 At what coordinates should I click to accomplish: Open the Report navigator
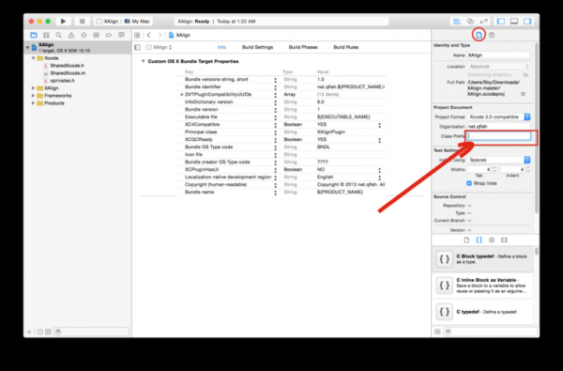pos(121,35)
